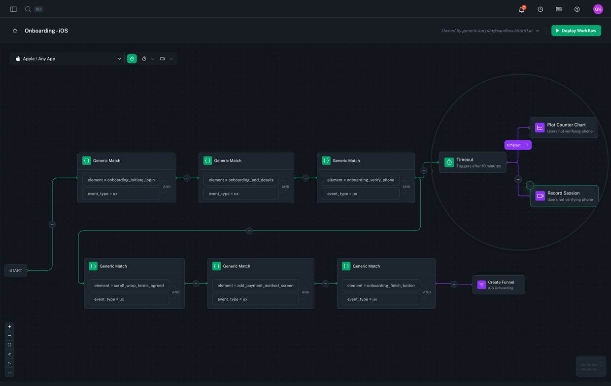The image size is (611, 386).
Task: Toggle the favorite star beside Onboarding - iOS
Action: pos(15,31)
